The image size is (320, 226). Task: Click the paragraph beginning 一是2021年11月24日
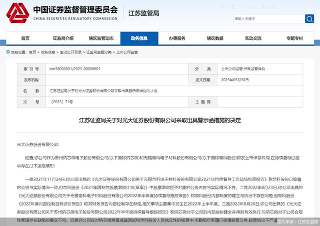click(159, 200)
